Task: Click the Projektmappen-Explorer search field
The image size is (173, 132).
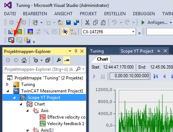Action: [x=39, y=69]
